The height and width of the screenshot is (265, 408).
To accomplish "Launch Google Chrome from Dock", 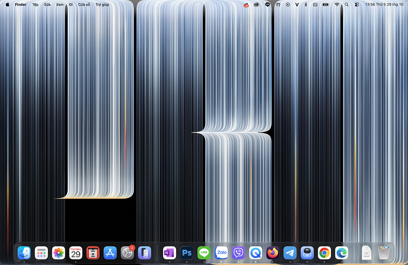I will tap(324, 253).
